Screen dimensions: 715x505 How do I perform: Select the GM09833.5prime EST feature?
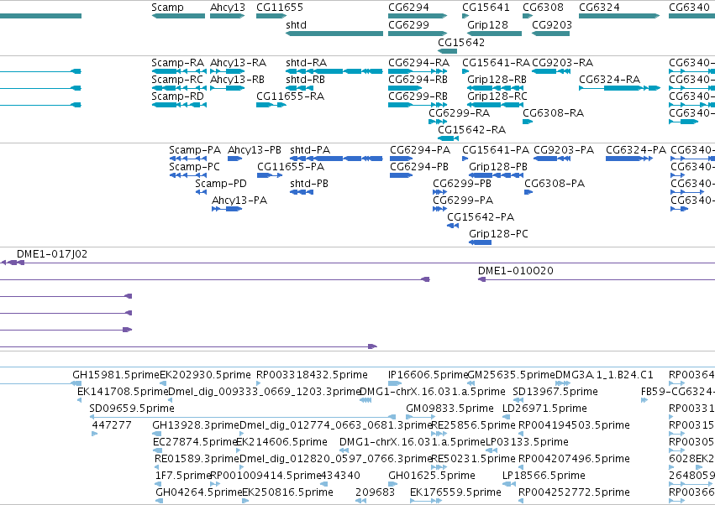420,417
